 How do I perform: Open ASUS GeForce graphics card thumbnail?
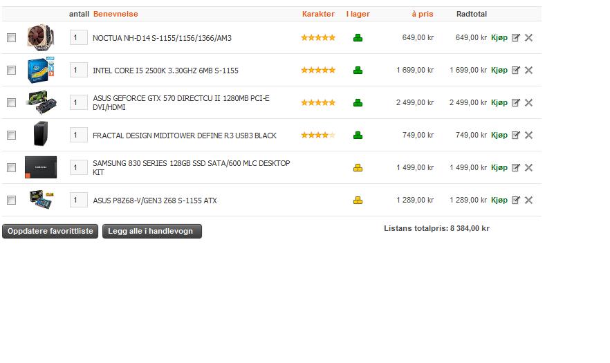tap(41, 103)
